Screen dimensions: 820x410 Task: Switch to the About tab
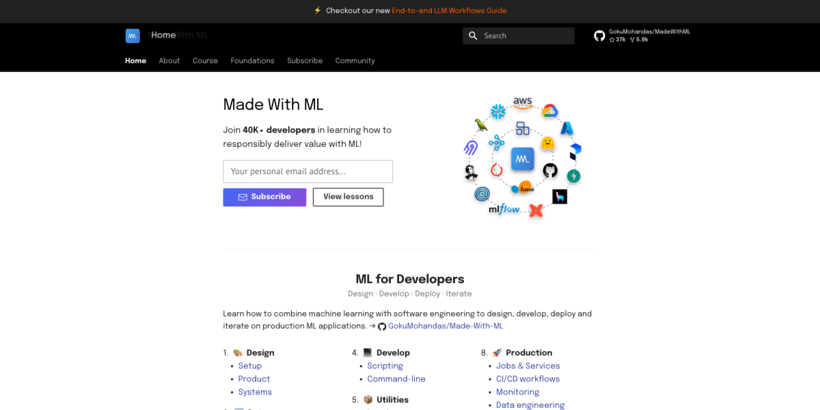coord(169,61)
